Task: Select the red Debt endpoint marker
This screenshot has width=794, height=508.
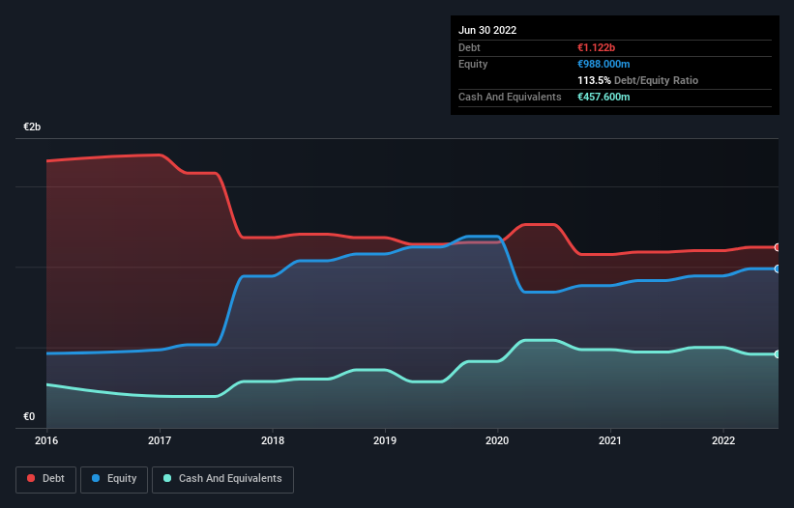Action: point(778,247)
